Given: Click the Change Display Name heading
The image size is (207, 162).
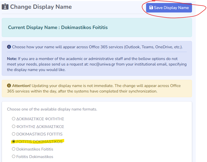Looking at the screenshot, I should point(41,7).
